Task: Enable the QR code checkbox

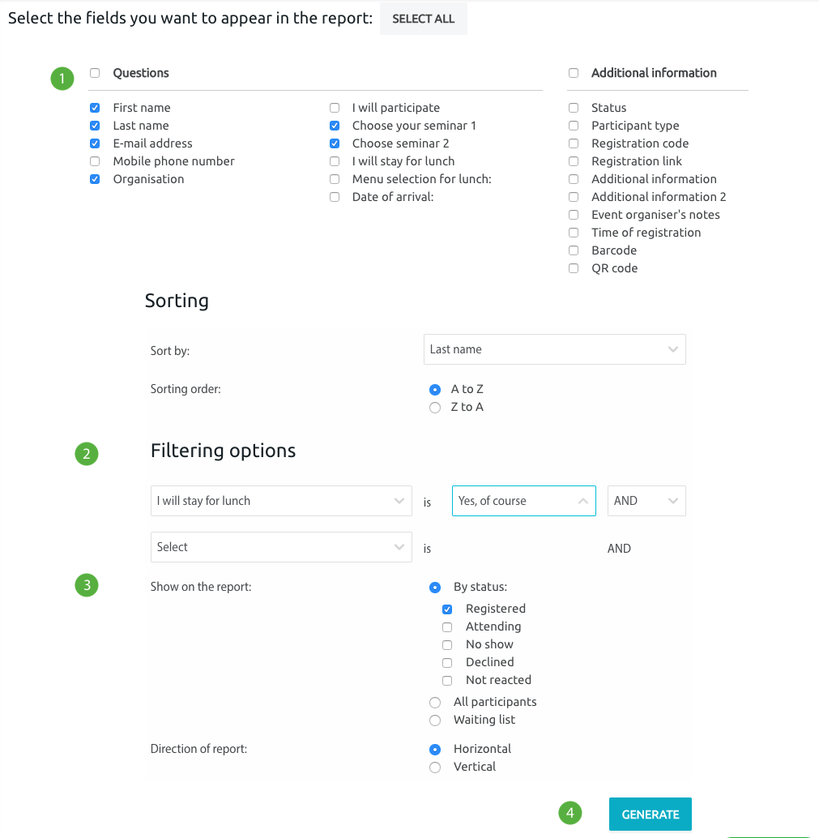Action: (574, 268)
